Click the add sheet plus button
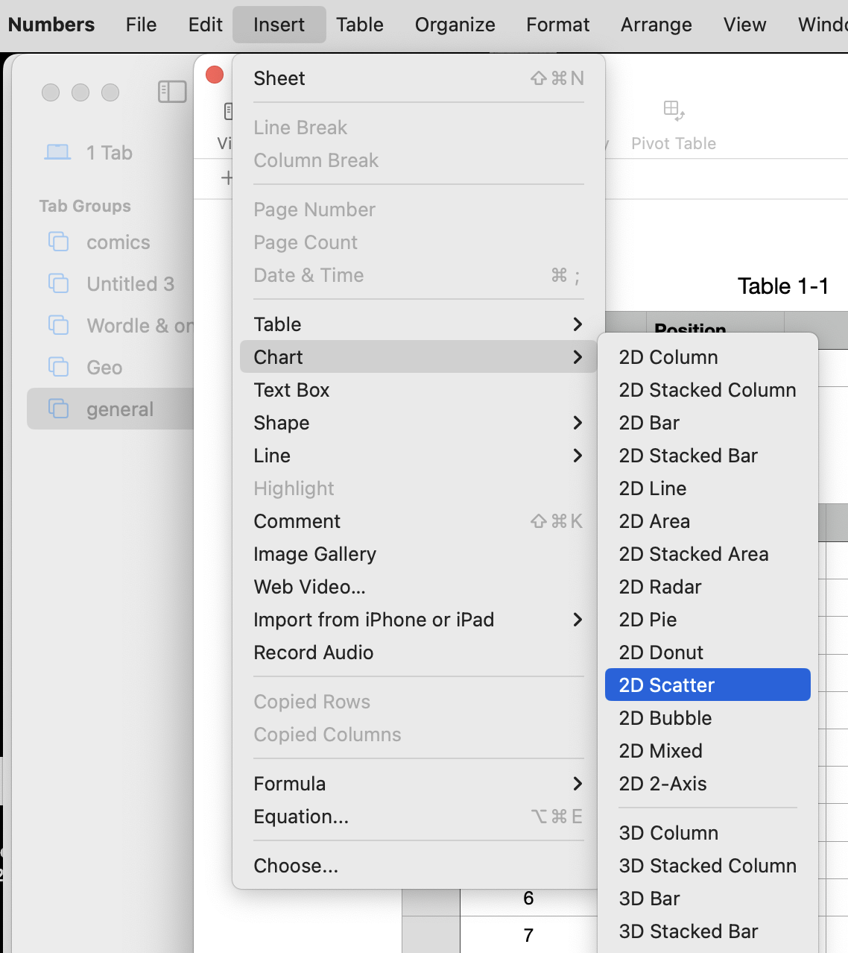 (x=227, y=177)
